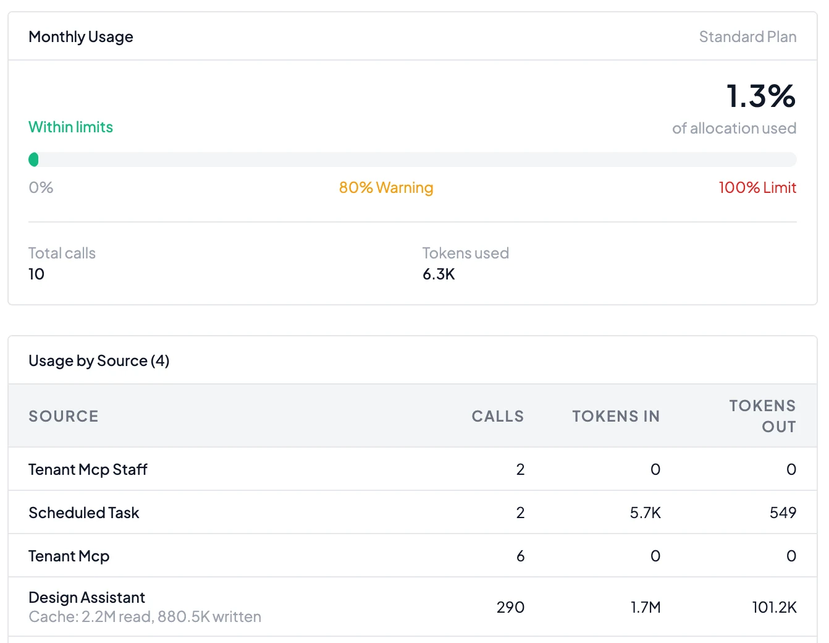Screen dimensions: 829x643
Task: Click Design Assistant tokens out 101.2K
Action: [774, 607]
